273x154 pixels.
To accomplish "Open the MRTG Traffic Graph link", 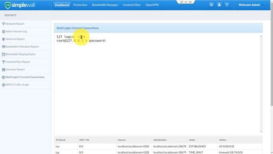I will (x=17, y=85).
